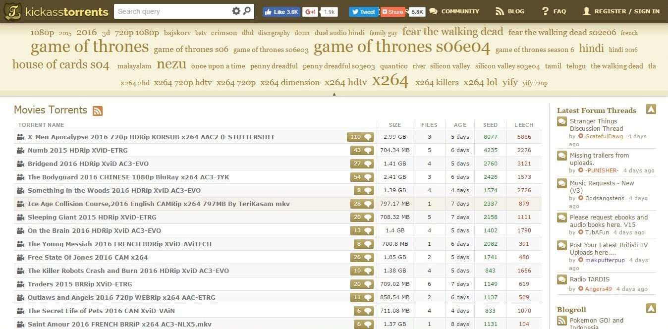Viewport: 668px width, 329px height.
Task: Select the 'game of thrones s06e04' tag
Action: pyautogui.click(x=401, y=48)
